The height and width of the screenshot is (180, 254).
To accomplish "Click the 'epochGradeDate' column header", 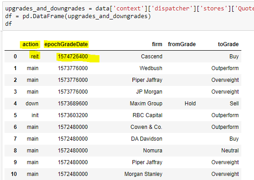I will [x=66, y=44].
